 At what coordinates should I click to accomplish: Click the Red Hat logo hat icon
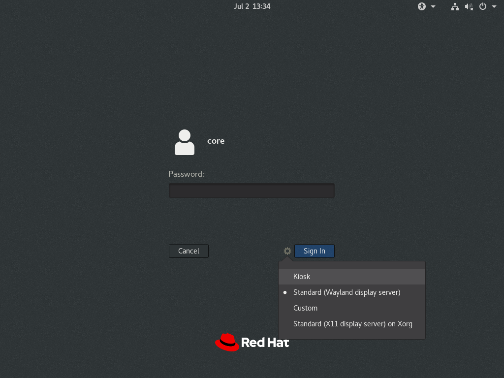pos(227,342)
